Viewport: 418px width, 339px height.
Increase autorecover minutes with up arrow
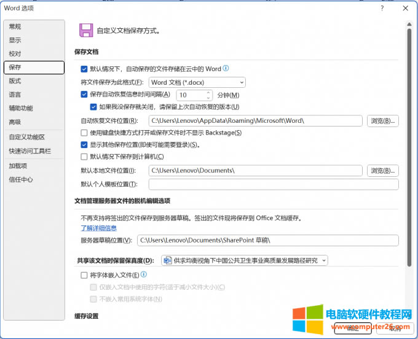208,93
